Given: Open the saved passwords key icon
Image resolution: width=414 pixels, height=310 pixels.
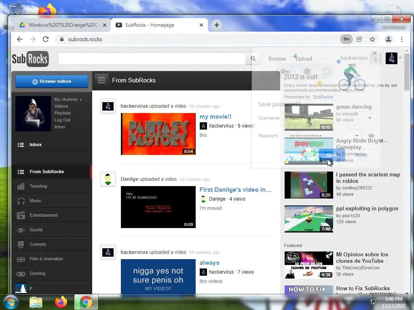Looking at the screenshot, I should click(x=346, y=39).
